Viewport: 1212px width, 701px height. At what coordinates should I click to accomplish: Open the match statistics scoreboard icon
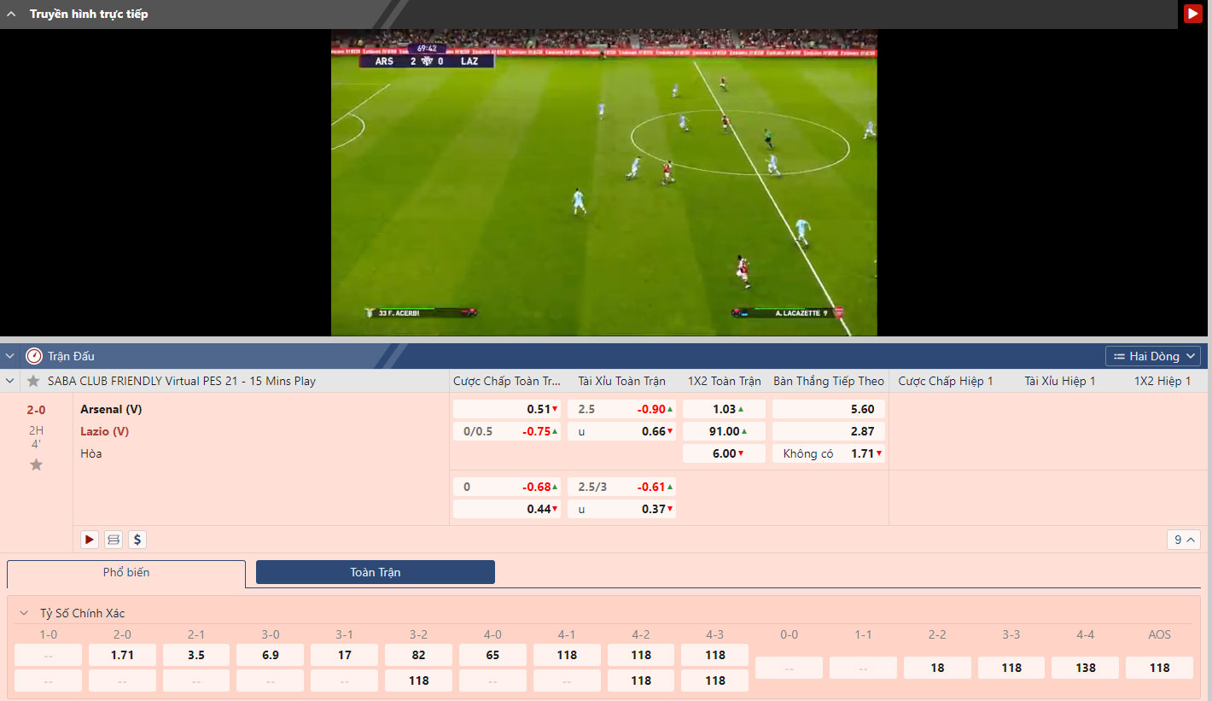114,540
